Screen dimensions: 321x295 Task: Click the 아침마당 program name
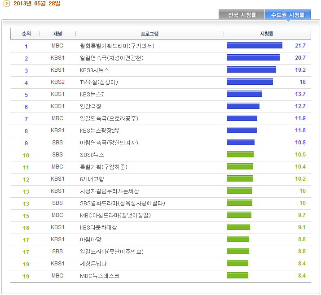(x=91, y=239)
